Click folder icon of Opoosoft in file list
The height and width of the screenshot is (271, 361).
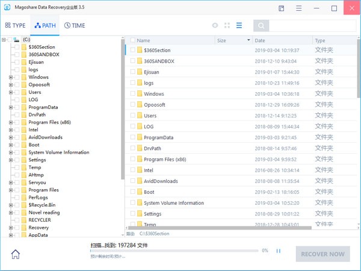coord(140,104)
